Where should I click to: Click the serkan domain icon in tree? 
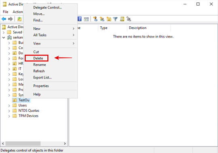point(9,37)
